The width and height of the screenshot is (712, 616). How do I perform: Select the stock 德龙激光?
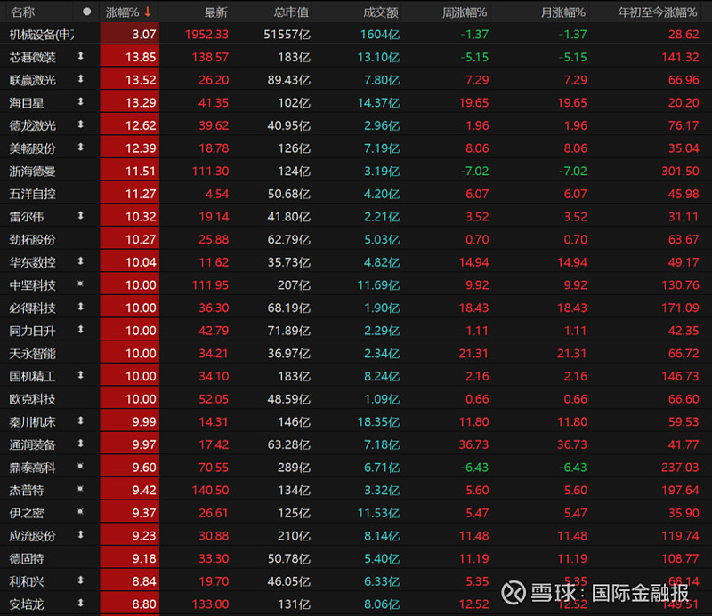33,125
